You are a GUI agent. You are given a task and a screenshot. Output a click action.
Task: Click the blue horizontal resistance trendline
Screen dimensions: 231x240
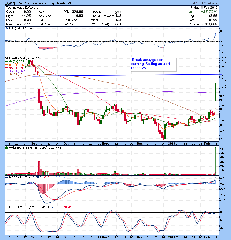coord(127,75)
